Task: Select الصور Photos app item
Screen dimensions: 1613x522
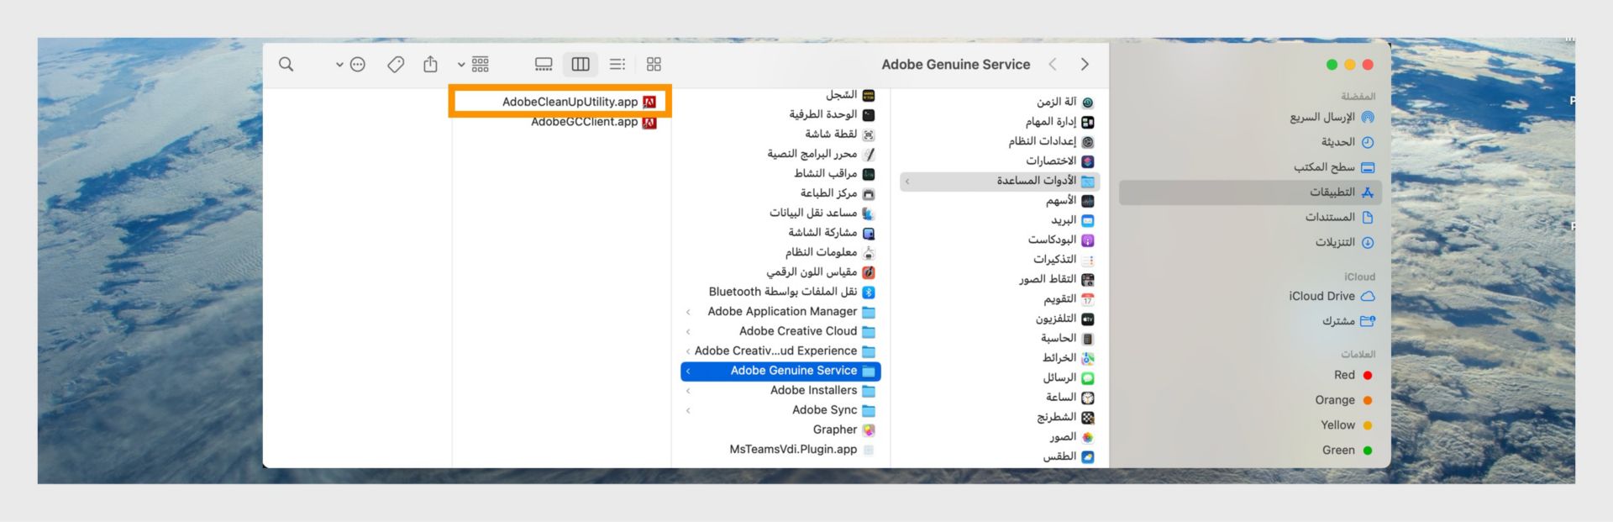Action: (x=1072, y=437)
